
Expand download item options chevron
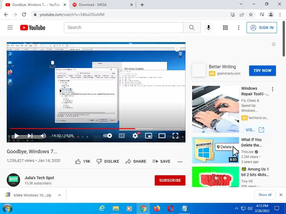tap(59, 195)
